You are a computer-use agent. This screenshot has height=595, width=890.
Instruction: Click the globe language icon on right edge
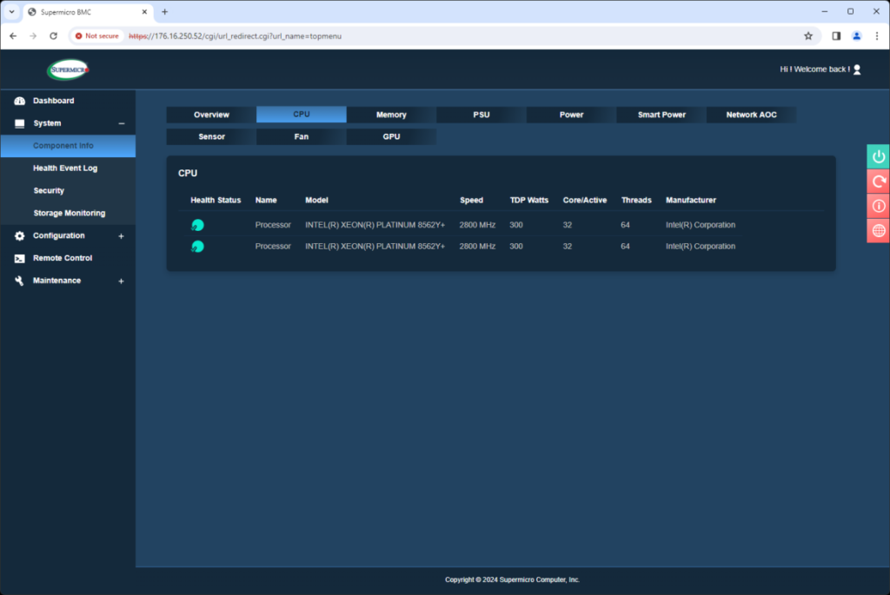tap(878, 231)
